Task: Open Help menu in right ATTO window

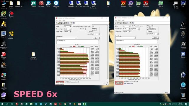Action: pos(123,20)
